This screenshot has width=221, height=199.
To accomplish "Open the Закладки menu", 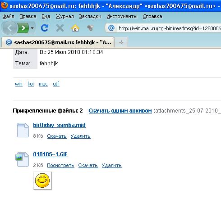I will pyautogui.click(x=90, y=16).
